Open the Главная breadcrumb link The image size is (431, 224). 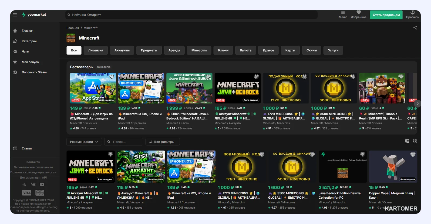(x=73, y=28)
